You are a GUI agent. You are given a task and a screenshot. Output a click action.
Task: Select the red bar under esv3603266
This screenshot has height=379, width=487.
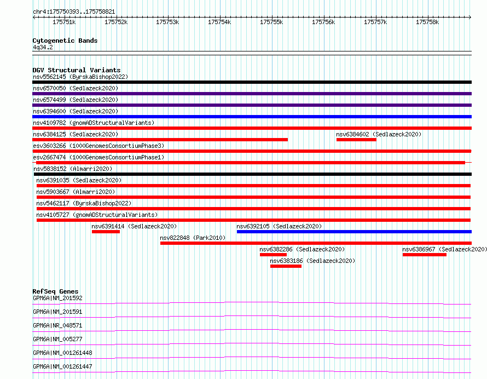(252, 151)
